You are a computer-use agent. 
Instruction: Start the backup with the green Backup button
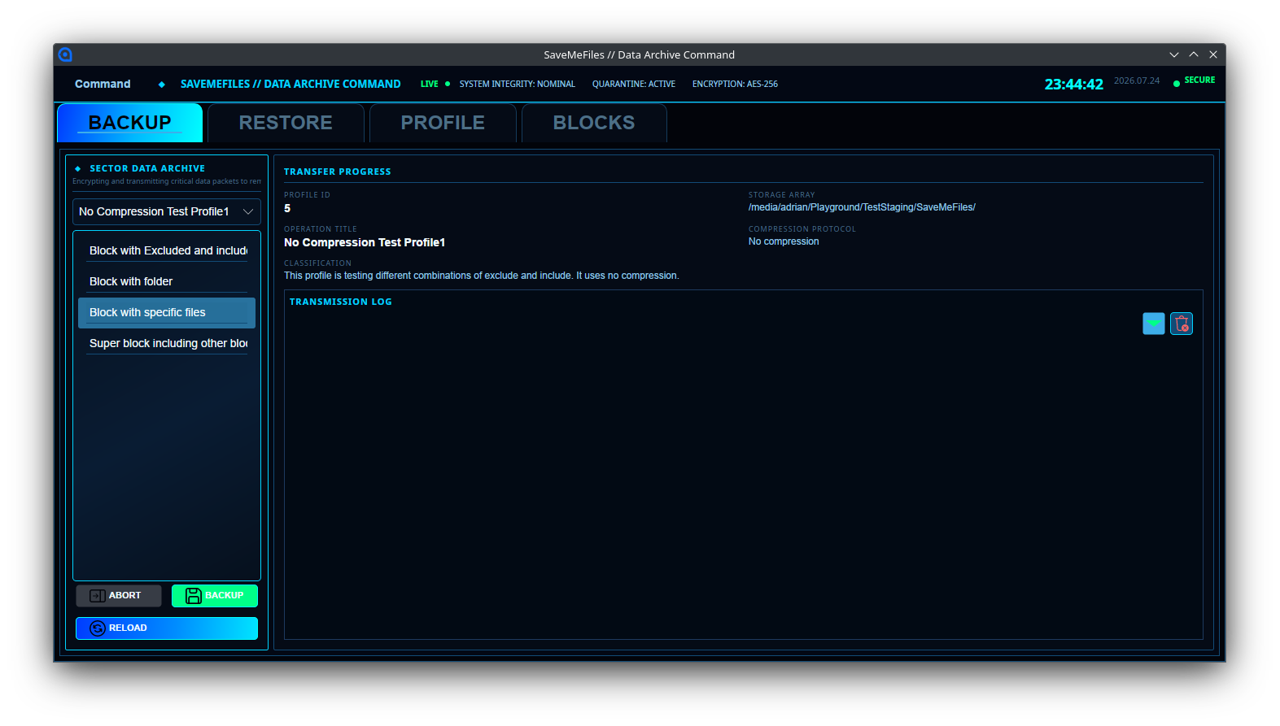(x=215, y=596)
